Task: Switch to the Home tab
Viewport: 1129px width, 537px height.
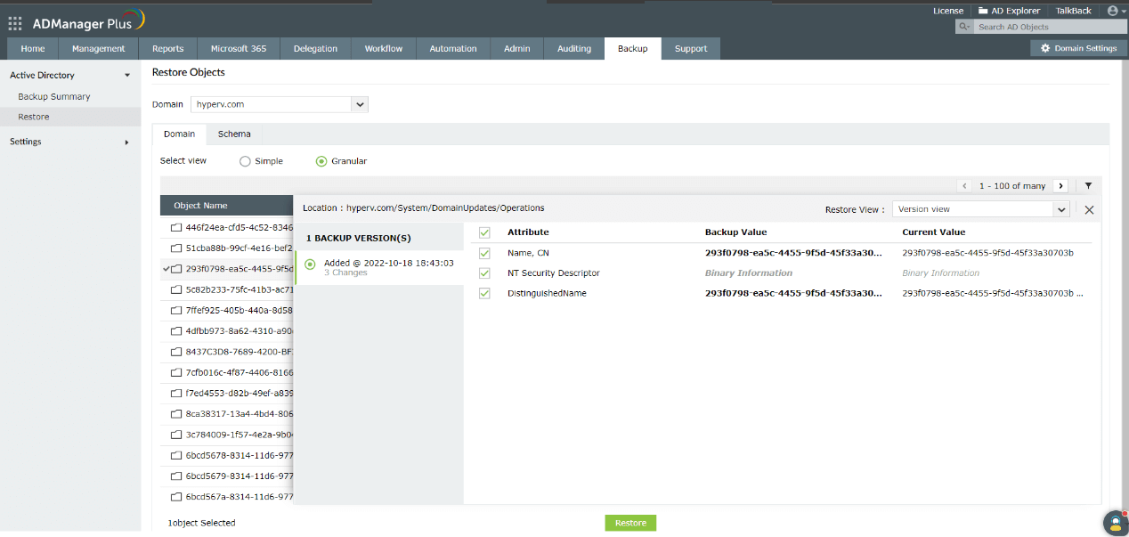Action: 33,49
